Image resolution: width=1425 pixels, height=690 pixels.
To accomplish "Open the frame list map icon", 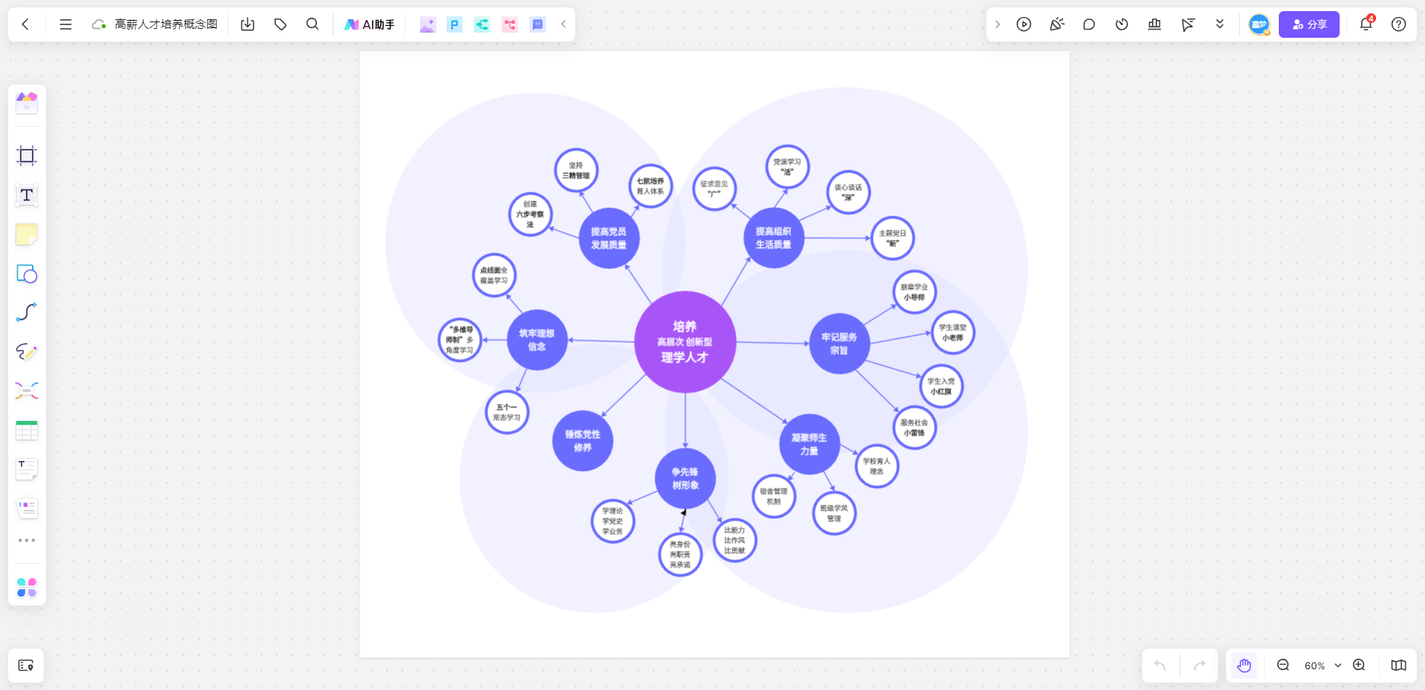I will (26, 666).
